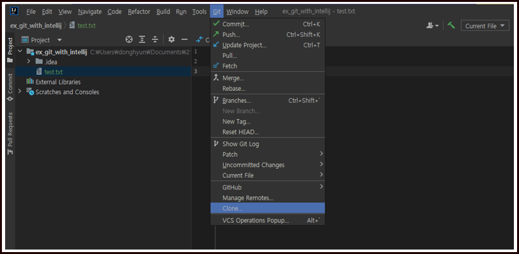
Task: Click the ex_git_with_intellij module folder icon
Action: 30,52
